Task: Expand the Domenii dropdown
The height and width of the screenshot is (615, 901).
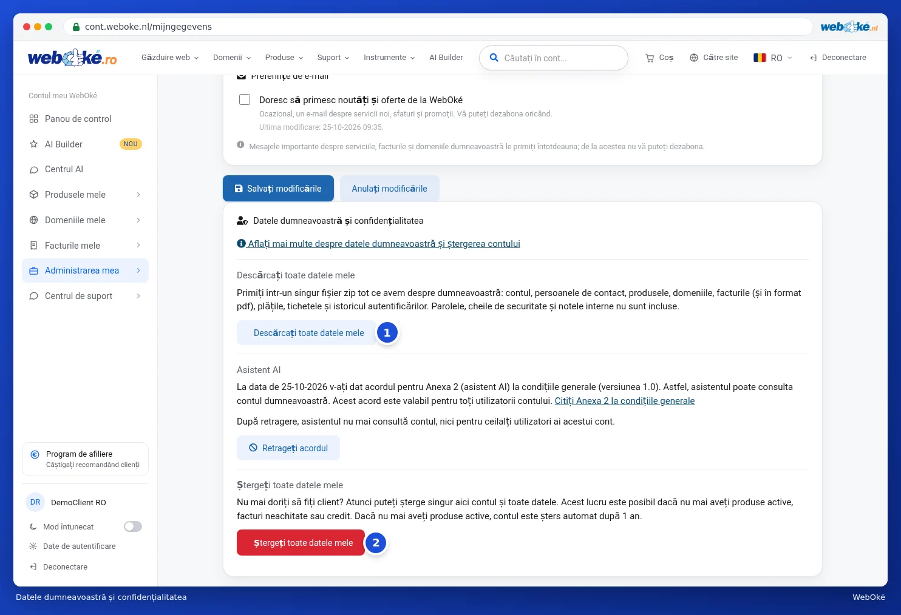Action: click(x=232, y=58)
